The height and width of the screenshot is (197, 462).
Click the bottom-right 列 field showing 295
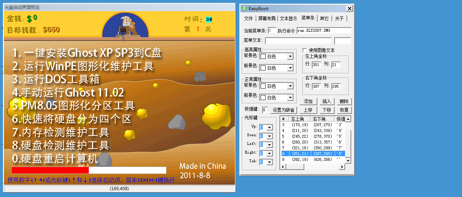[336, 86]
